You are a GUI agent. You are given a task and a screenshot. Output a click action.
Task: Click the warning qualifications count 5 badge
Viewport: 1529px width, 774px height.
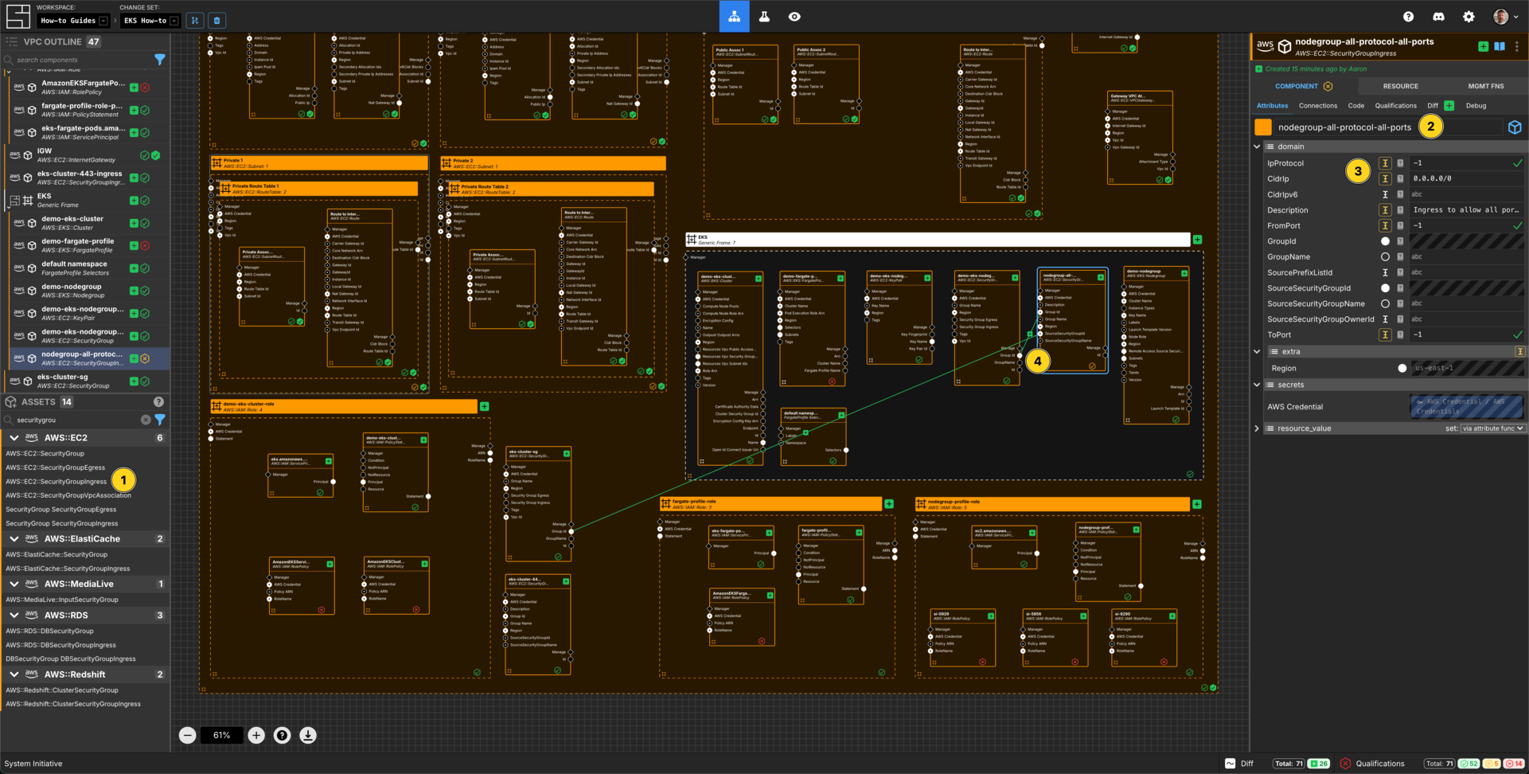pos(1492,764)
